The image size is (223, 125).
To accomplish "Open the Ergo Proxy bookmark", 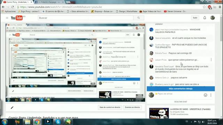I will pyautogui.click(x=29, y=11).
